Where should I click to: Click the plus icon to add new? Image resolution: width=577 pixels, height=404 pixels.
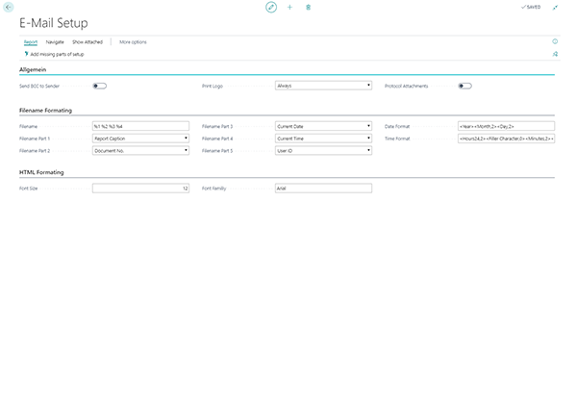289,7
